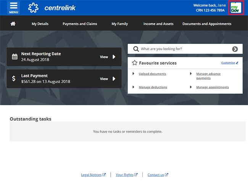Click the dollar icon for Last Payment
The width and height of the screenshot is (248, 182).
point(14,79)
